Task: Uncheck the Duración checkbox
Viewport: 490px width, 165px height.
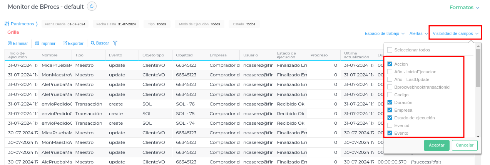Action: [390, 102]
